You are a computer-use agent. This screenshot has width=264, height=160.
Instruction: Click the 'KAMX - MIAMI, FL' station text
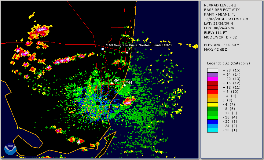(x=220, y=14)
